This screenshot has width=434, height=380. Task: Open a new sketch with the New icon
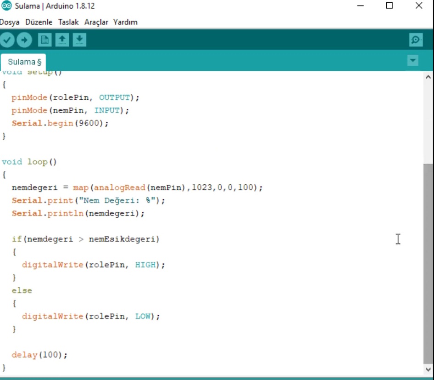coord(44,40)
